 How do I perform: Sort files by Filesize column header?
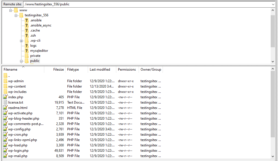coord(58,70)
